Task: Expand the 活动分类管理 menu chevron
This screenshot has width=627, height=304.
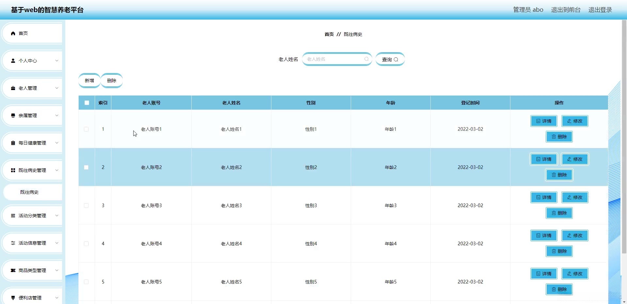Action: [56, 216]
